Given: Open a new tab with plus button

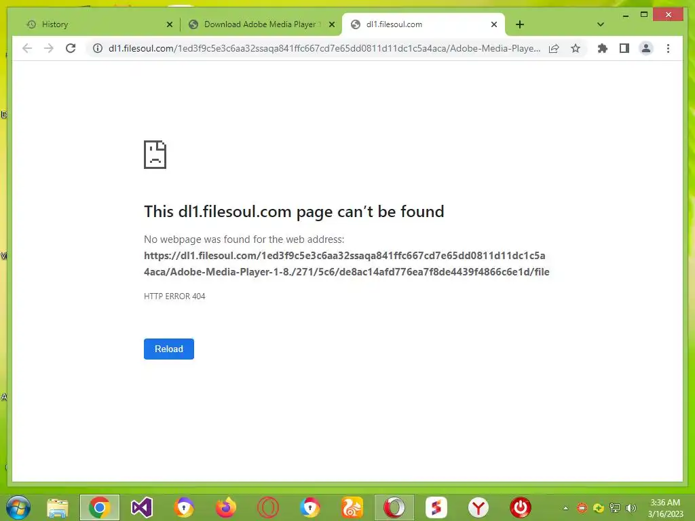Looking at the screenshot, I should click(520, 24).
